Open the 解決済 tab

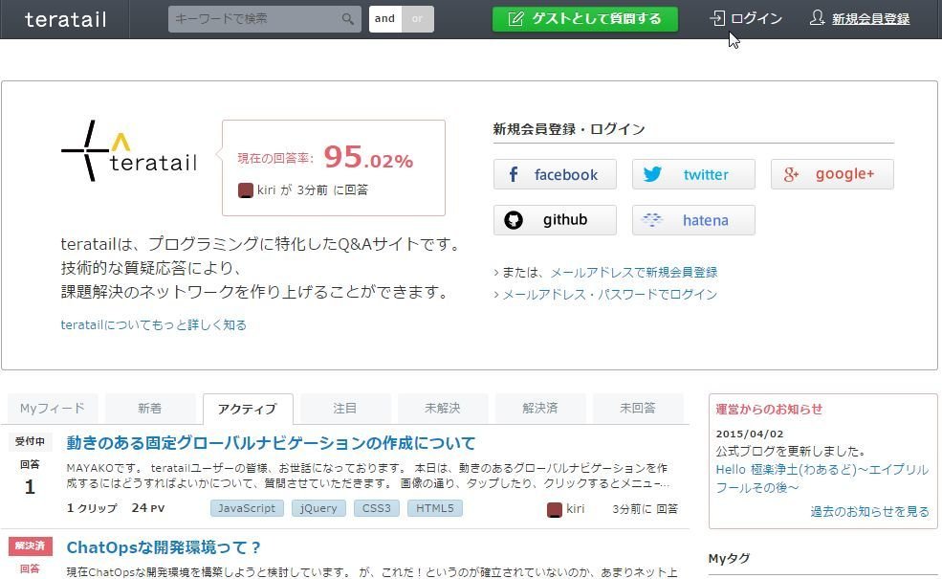tap(540, 409)
